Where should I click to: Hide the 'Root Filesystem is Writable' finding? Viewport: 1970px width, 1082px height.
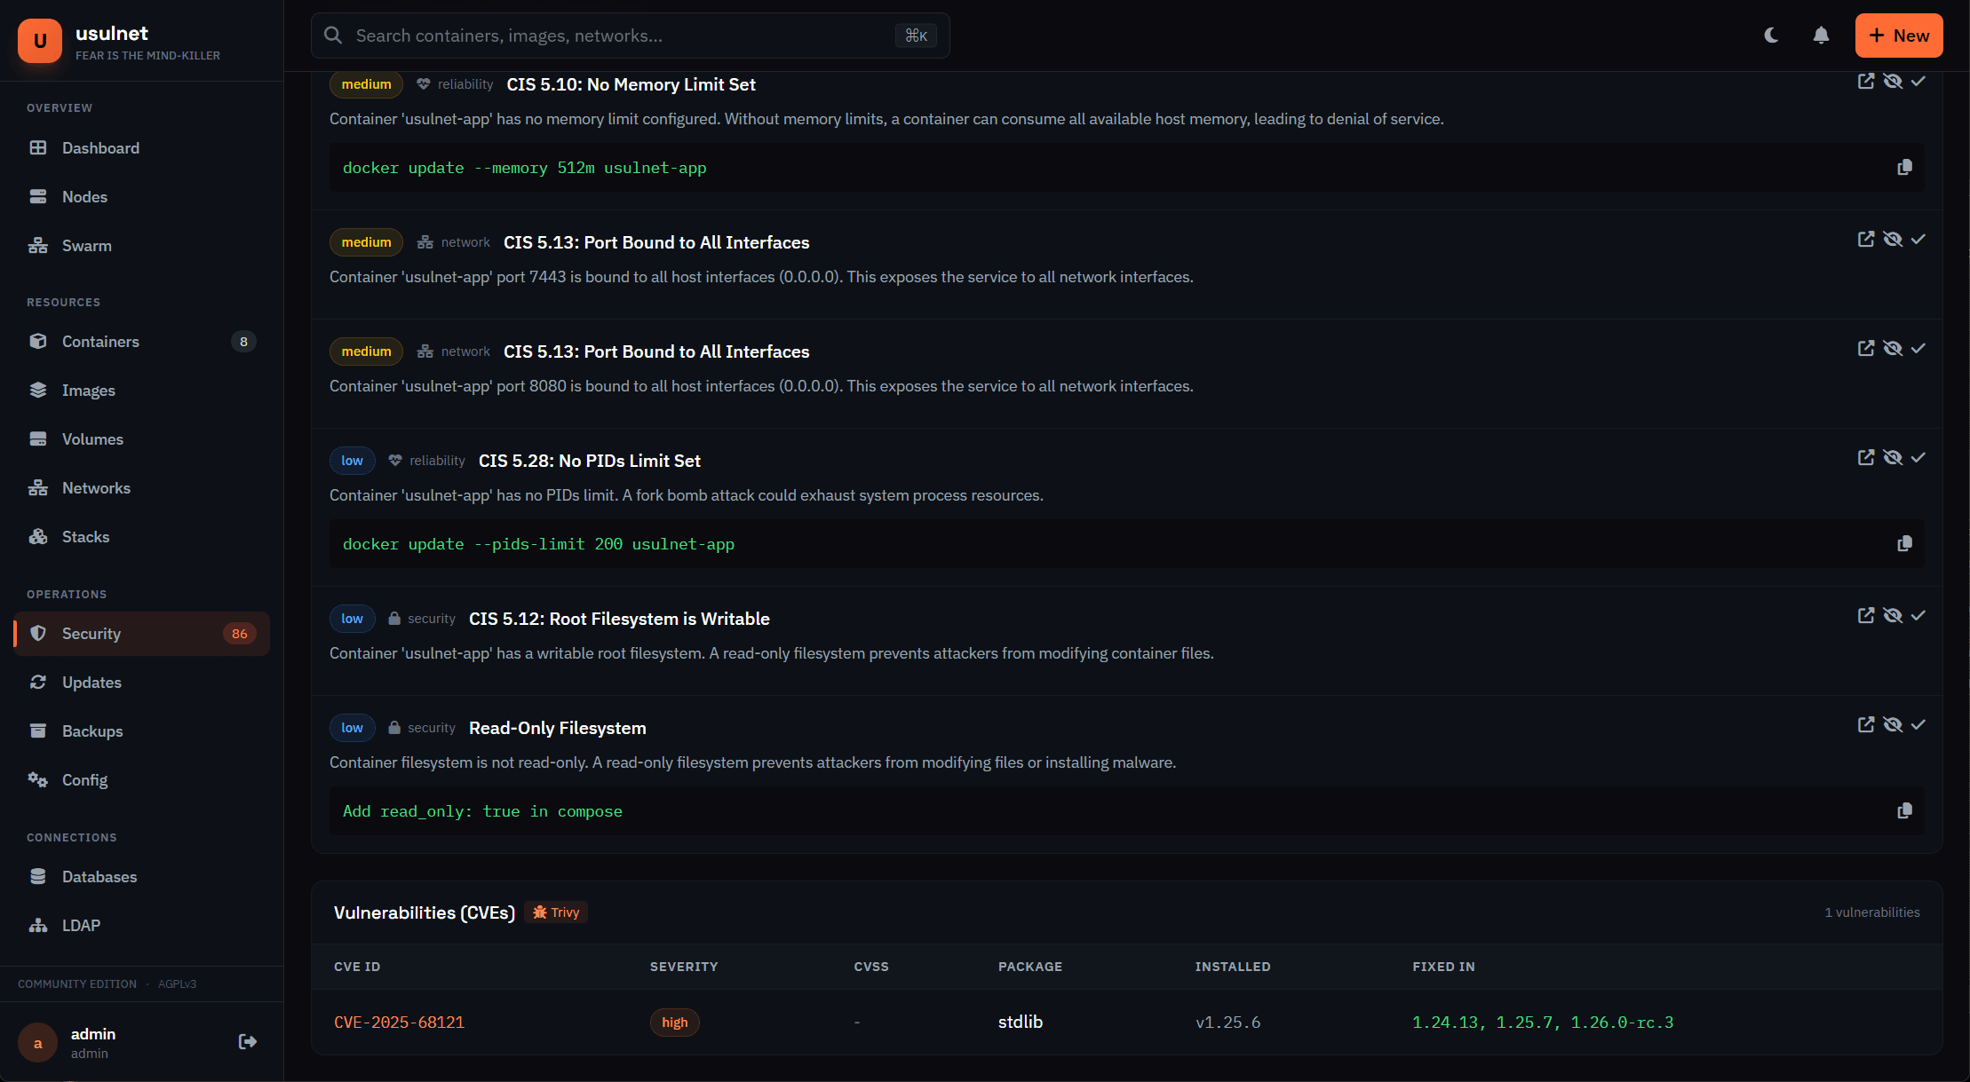1895,615
